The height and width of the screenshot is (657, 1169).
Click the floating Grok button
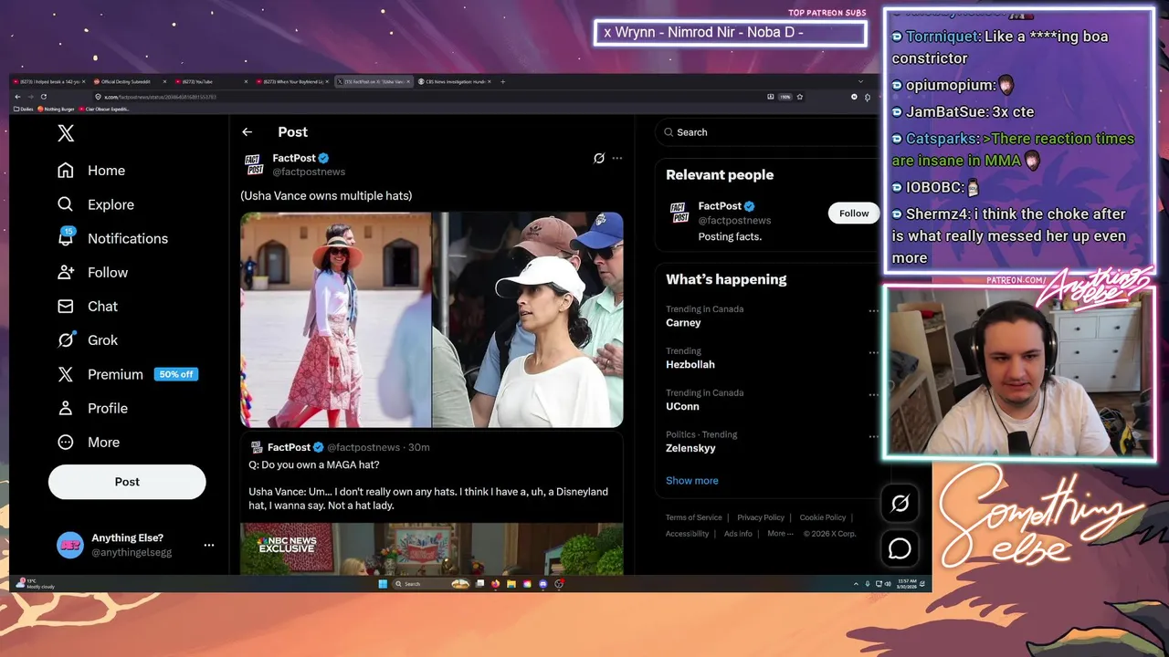(x=900, y=503)
